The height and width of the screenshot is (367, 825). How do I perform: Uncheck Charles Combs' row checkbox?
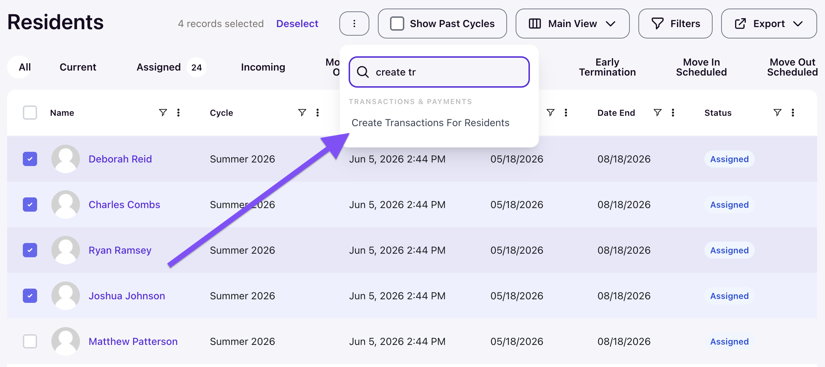click(x=30, y=205)
